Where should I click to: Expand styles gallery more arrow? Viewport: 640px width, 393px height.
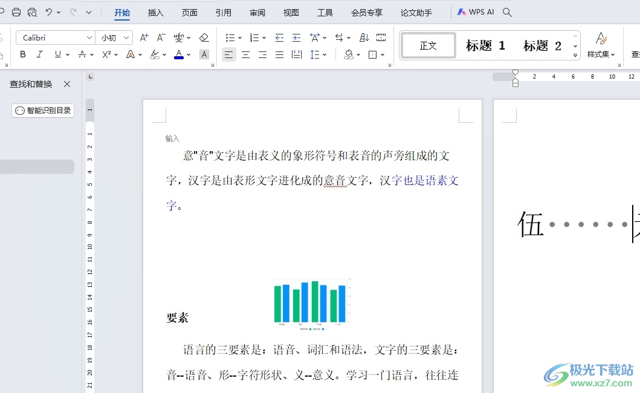[x=575, y=55]
